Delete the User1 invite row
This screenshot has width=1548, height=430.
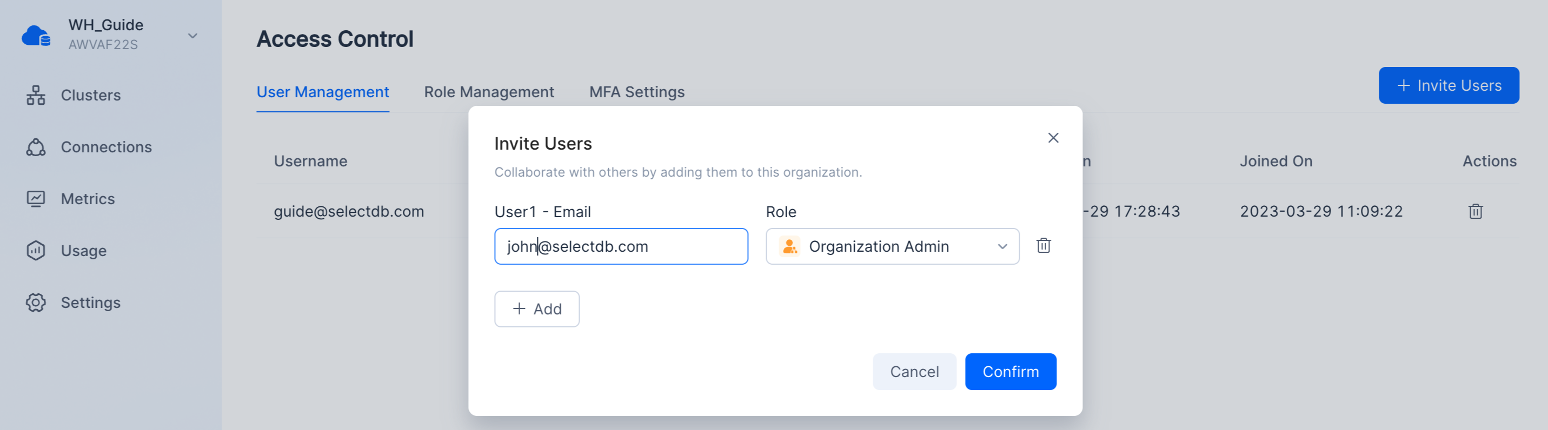pos(1043,246)
